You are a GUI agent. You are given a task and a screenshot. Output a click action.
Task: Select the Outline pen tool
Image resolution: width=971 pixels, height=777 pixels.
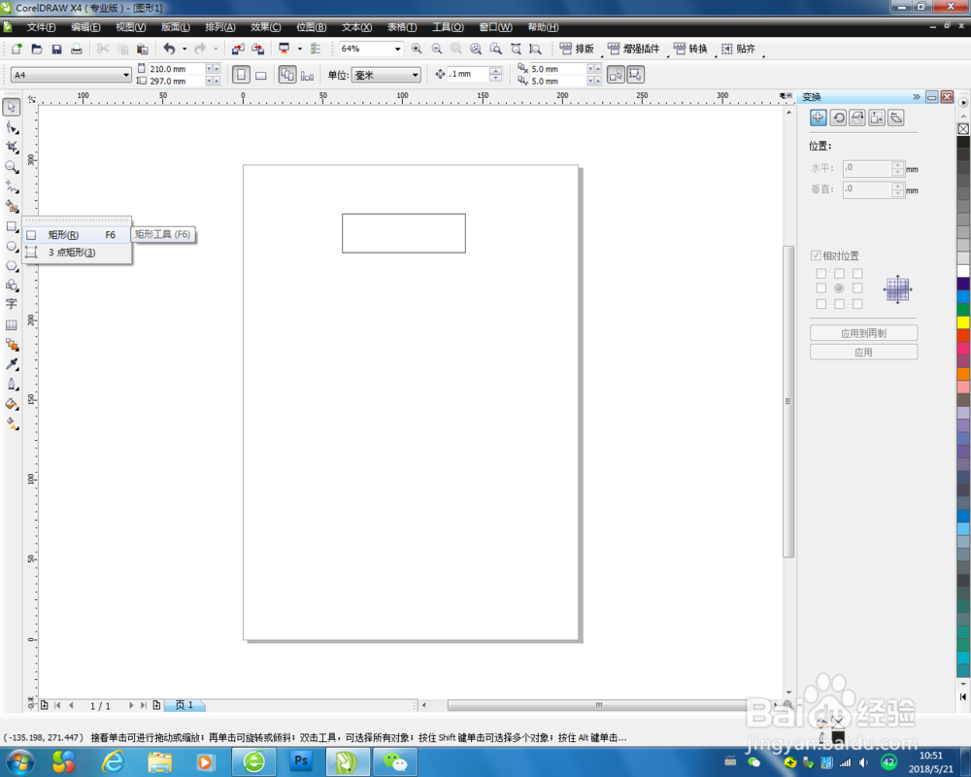12,385
